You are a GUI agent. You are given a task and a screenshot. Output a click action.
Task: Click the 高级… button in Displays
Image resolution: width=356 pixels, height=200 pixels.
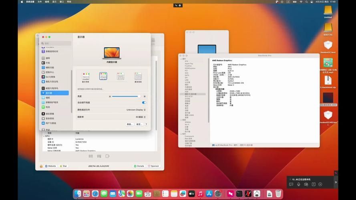pos(129,124)
